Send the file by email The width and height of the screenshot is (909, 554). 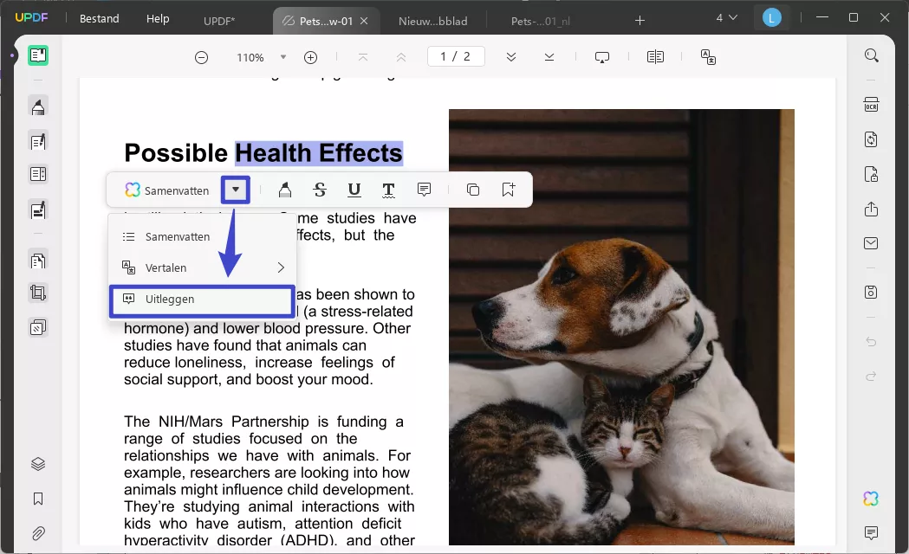[872, 243]
